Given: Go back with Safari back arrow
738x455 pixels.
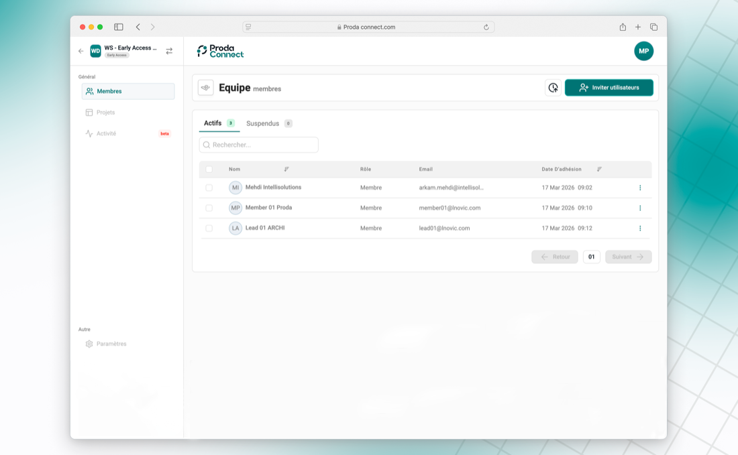Looking at the screenshot, I should (138, 27).
